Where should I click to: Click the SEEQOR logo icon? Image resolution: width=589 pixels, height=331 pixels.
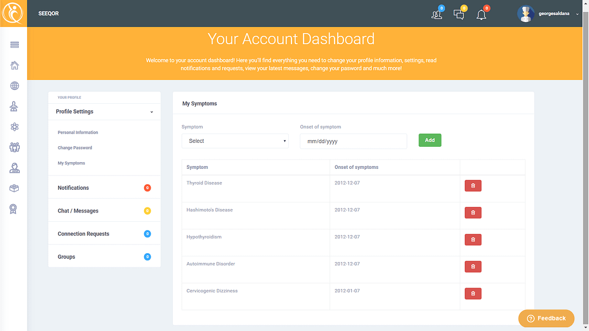click(13, 13)
